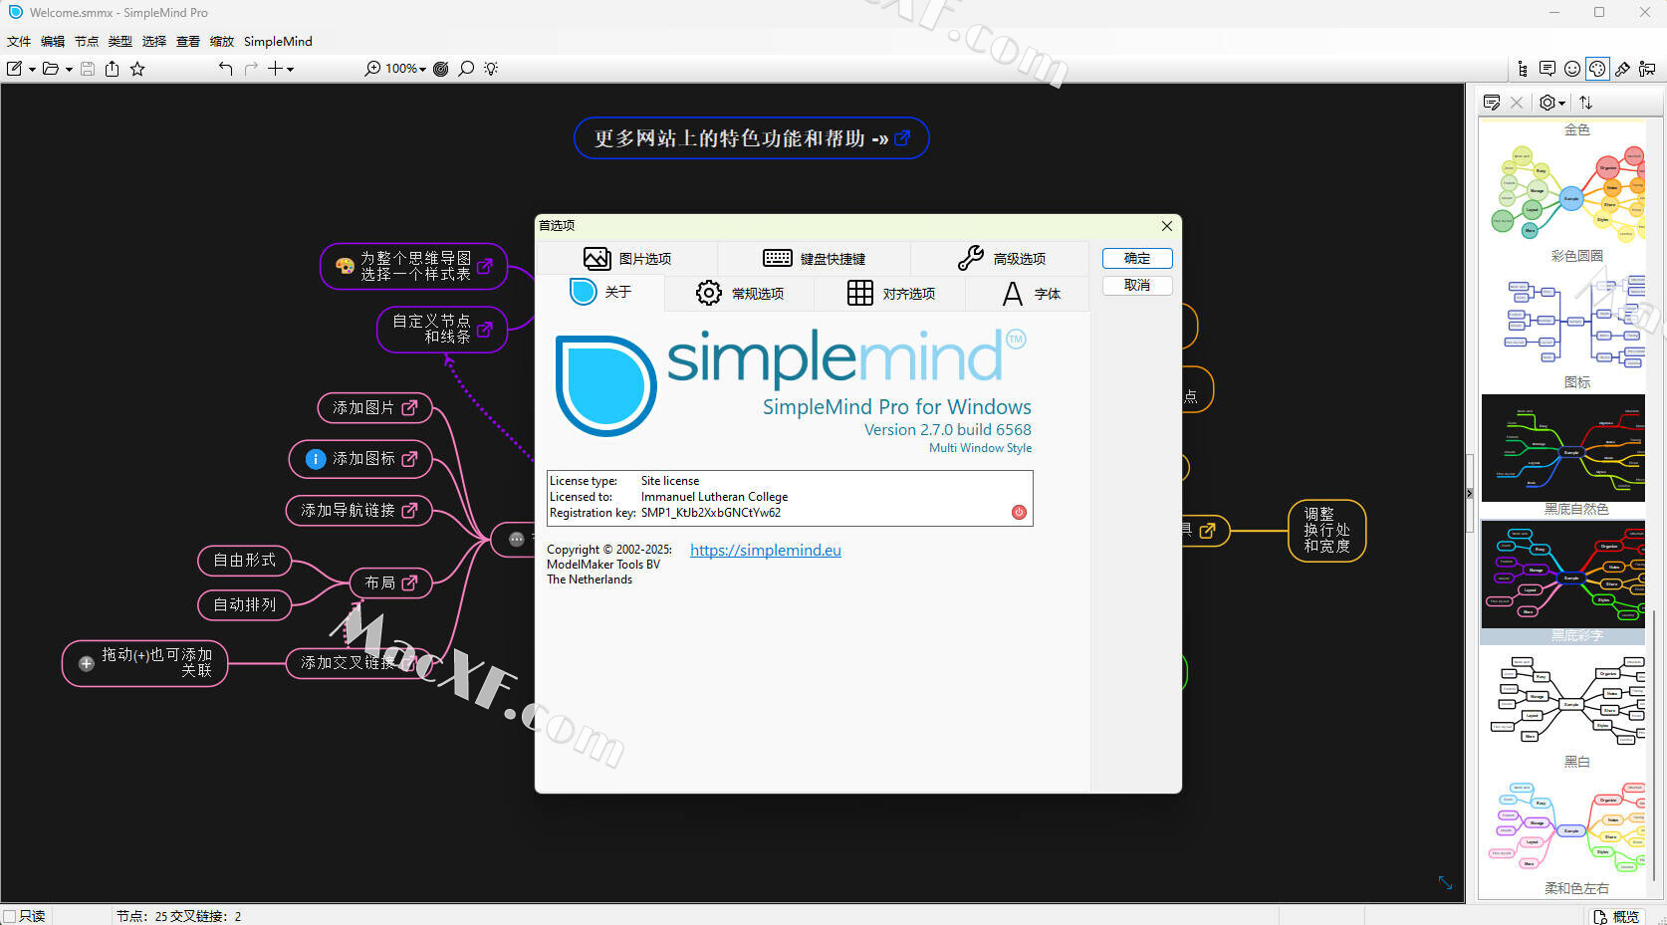Viewport: 1667px width, 925px height.
Task: Click the 自由形式 node
Action: point(245,561)
